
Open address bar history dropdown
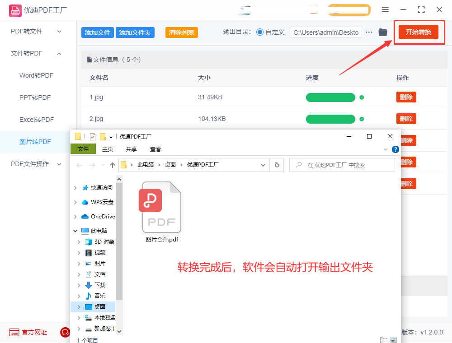click(263, 165)
